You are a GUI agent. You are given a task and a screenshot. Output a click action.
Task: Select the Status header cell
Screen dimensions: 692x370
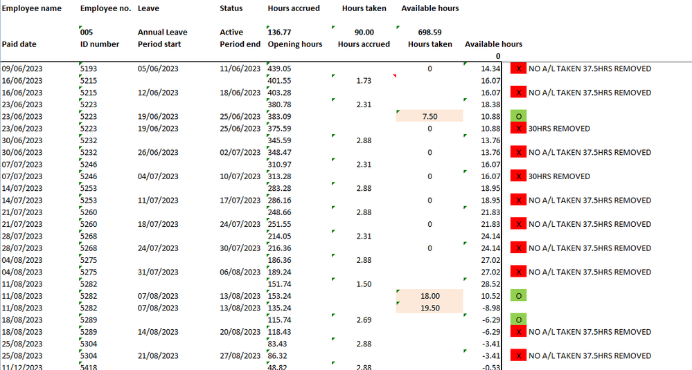pos(231,8)
